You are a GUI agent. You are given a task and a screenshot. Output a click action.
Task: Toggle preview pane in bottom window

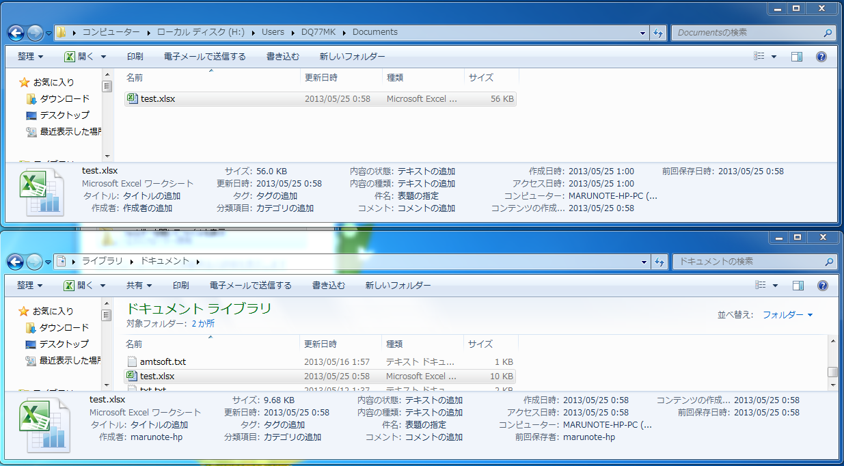(797, 286)
